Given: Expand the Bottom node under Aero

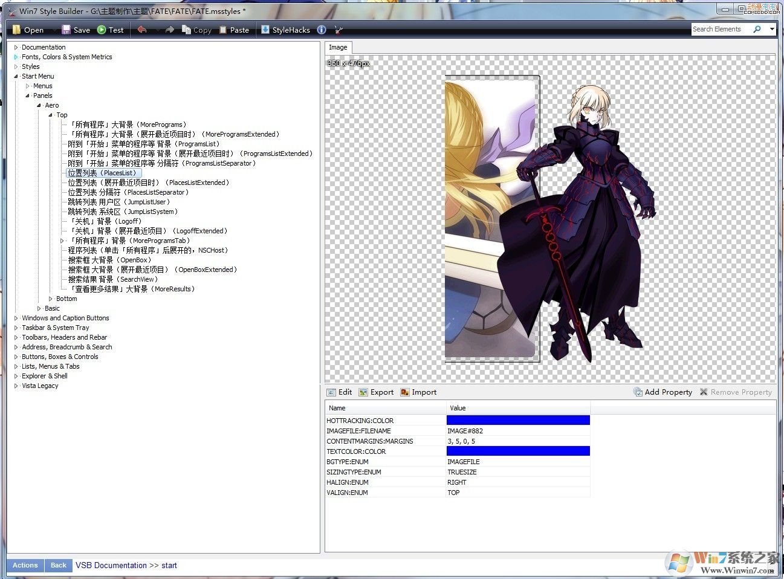Looking at the screenshot, I should click(x=51, y=298).
